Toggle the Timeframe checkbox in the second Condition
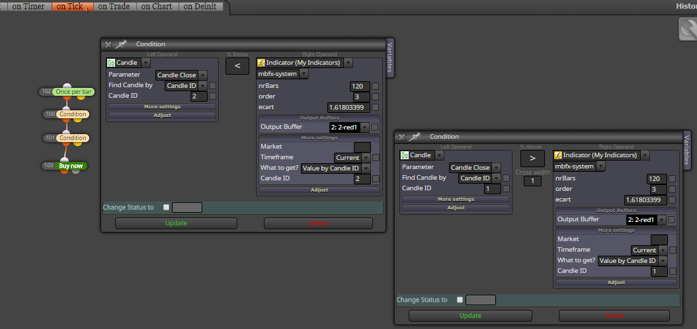Viewport: 697px width, 329px height. pos(673,250)
